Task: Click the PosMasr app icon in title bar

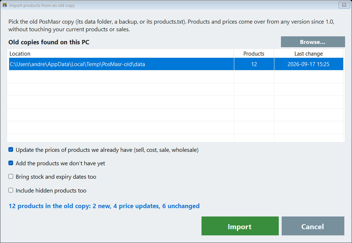Action: click(5, 5)
